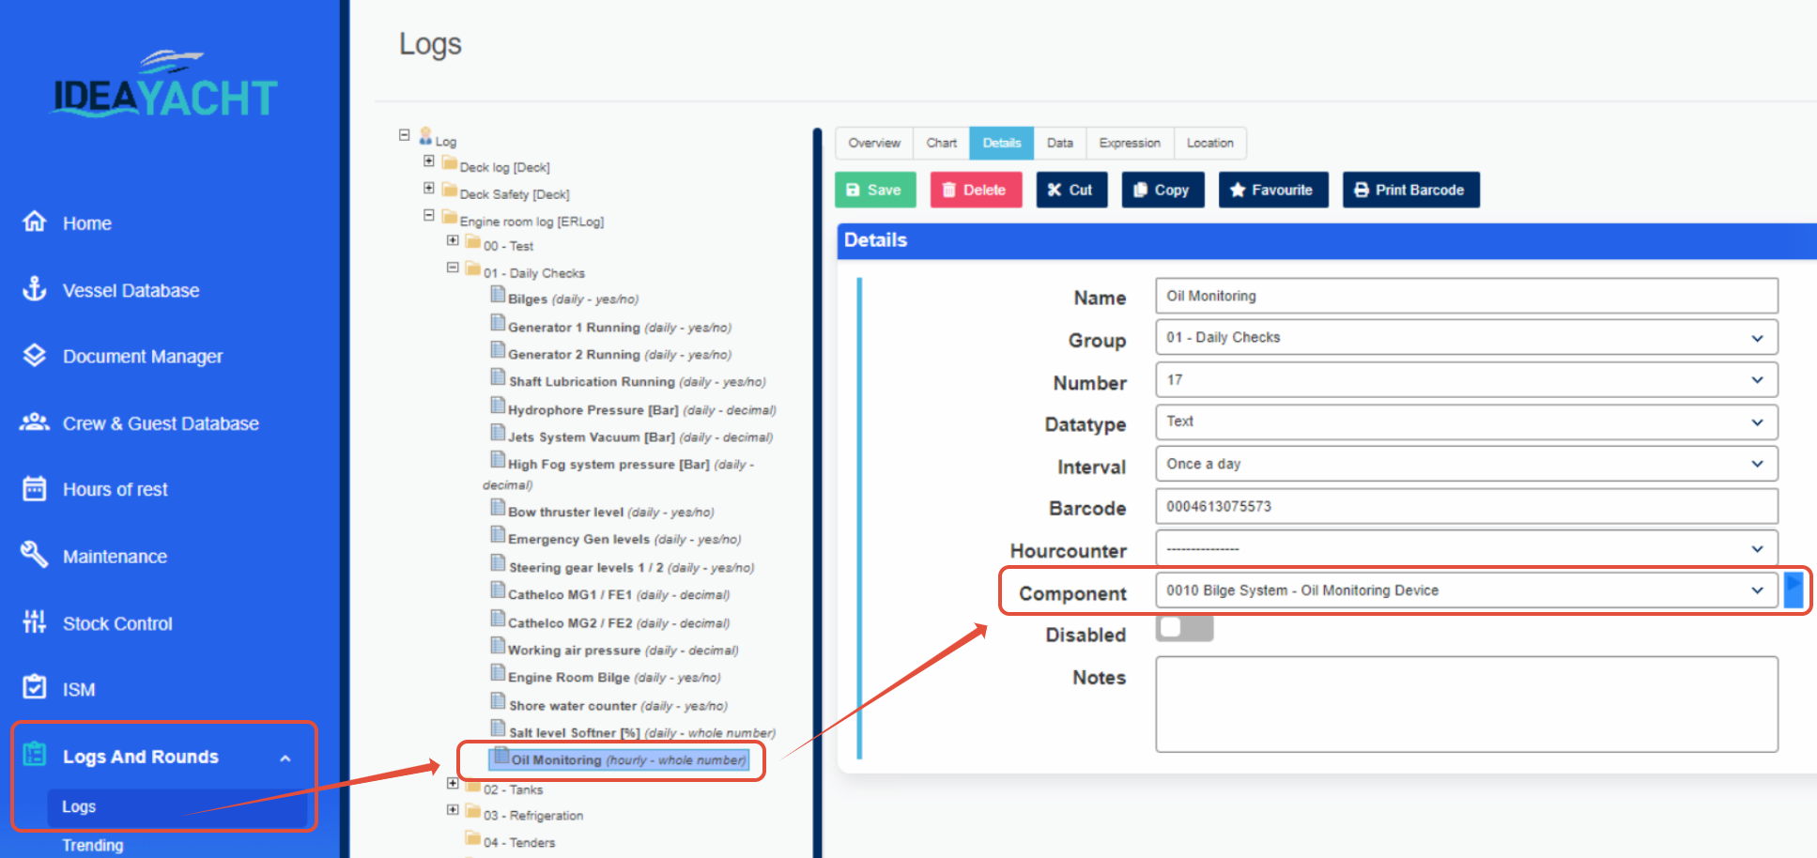Click the wrench icon beside Maintenance
The image size is (1817, 858).
click(34, 555)
